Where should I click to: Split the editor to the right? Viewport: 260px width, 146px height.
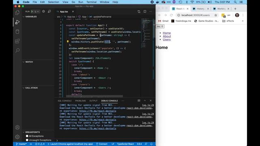click(145, 11)
